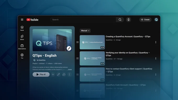The image size is (178, 100).
Task: Share the playlist with arrow icon
Action: click(x=64, y=74)
